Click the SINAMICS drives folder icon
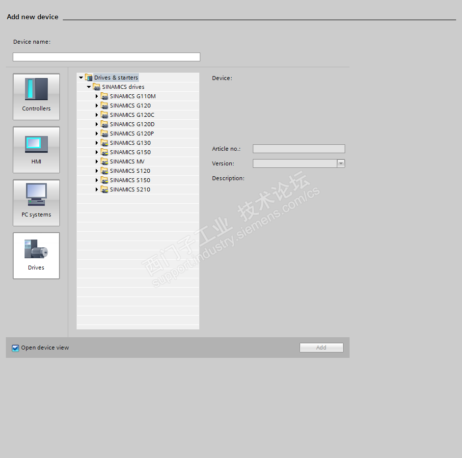462x458 pixels. (97, 87)
